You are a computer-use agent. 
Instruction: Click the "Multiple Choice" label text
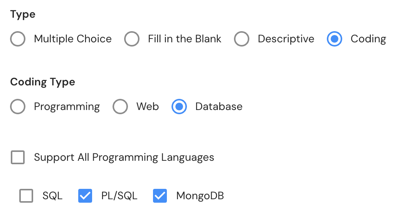click(x=73, y=39)
